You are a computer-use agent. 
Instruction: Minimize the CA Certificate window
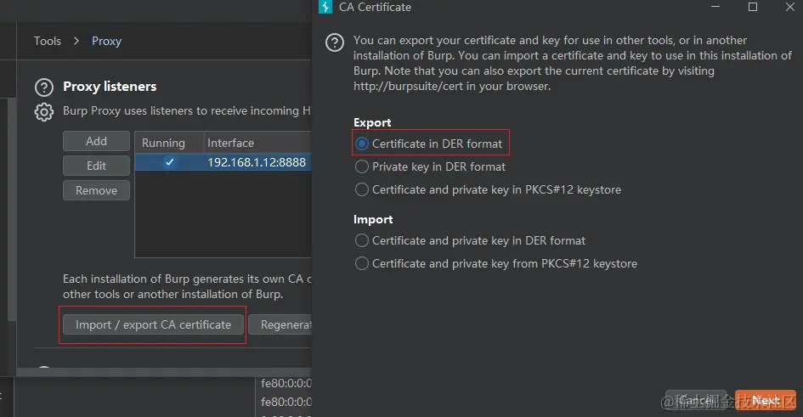(715, 7)
